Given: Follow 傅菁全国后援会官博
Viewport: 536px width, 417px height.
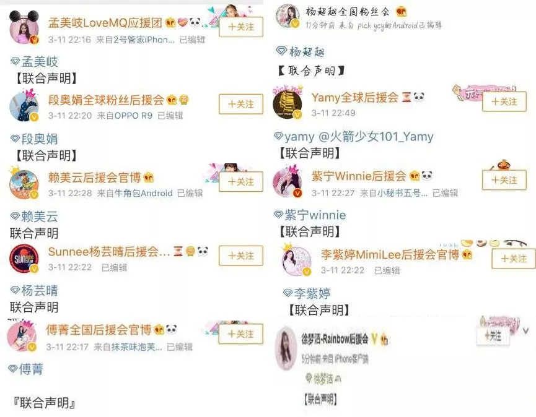Looking at the screenshot, I should pos(241,333).
